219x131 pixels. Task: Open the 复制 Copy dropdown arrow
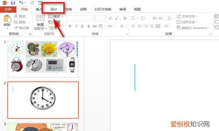click(29, 22)
